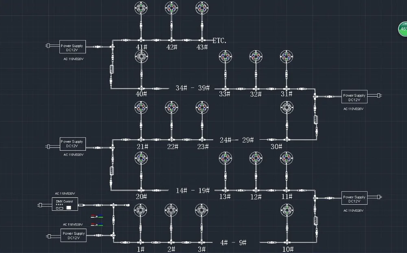Click the Power Supply box wired to 11#
Image resolution: width=407 pixels, height=253 pixels.
click(x=354, y=198)
